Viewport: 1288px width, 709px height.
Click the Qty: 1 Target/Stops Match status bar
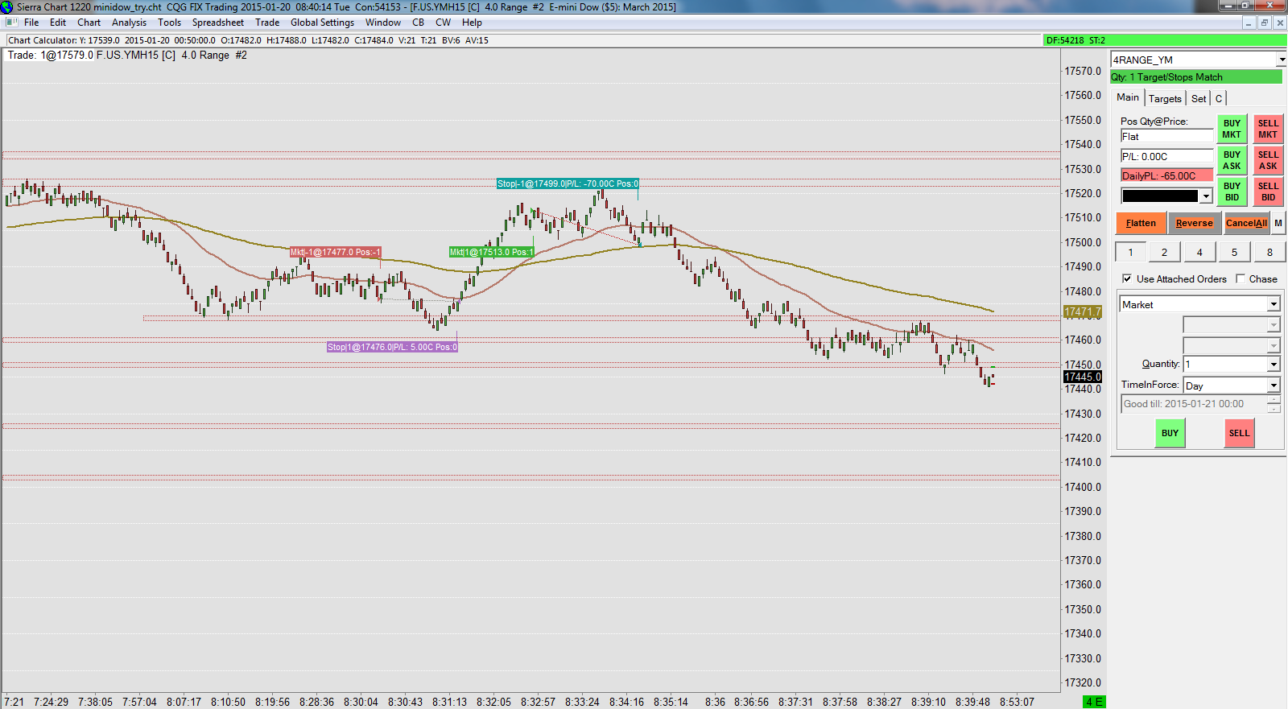tap(1195, 77)
